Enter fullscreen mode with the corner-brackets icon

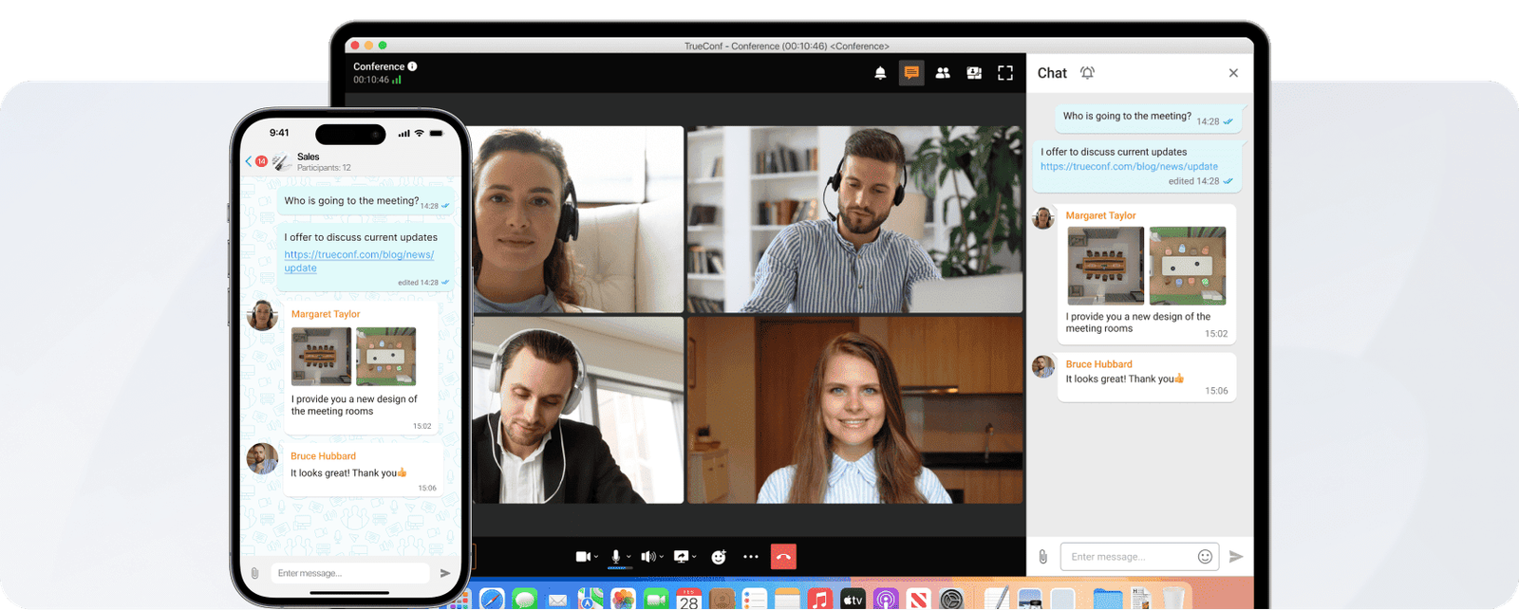click(1005, 73)
